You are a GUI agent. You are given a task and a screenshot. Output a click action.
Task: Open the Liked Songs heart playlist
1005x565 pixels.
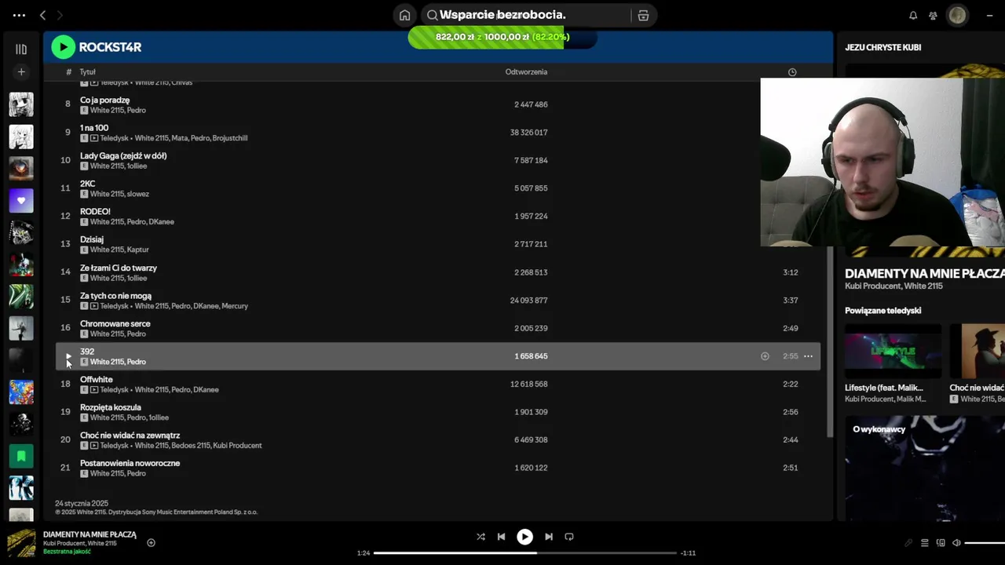(x=21, y=200)
